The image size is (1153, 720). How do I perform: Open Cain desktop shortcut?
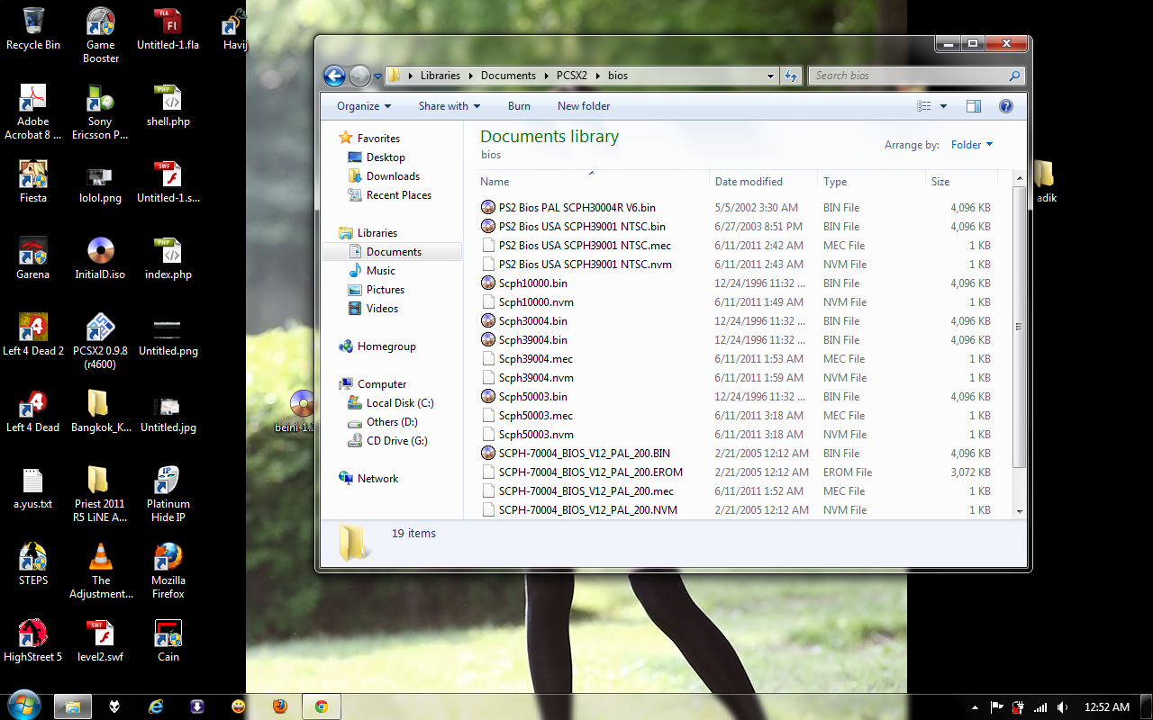click(168, 641)
